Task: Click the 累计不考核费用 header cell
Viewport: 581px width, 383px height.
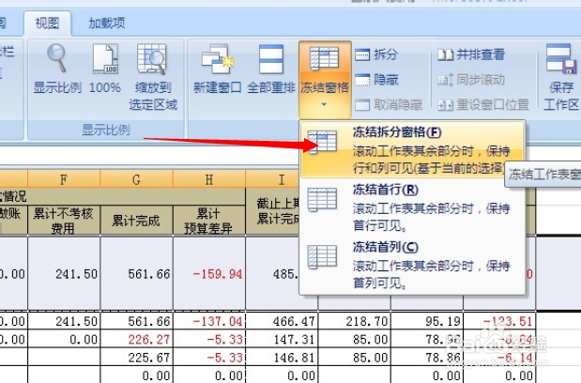Action: click(x=64, y=221)
